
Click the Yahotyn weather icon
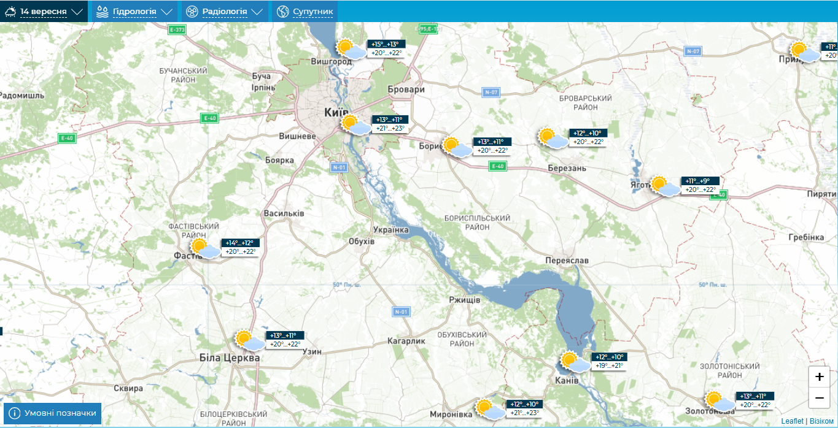[664, 186]
